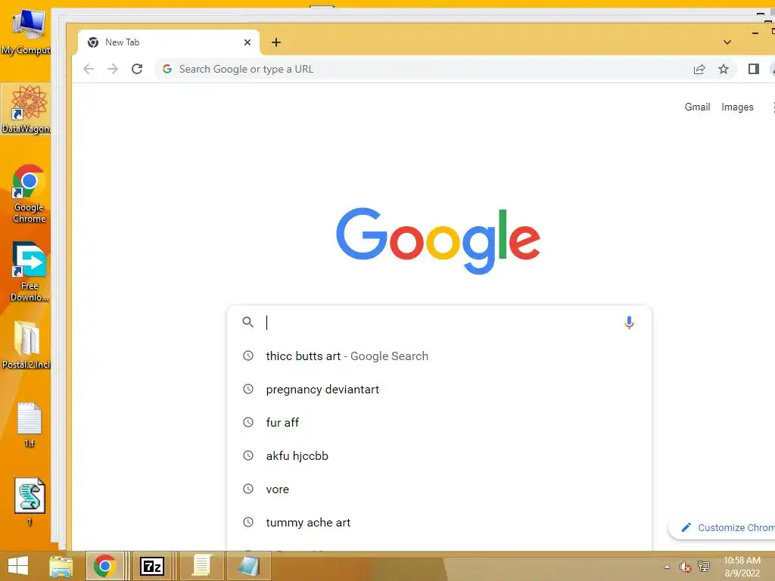Click the Google icon in the address bar
This screenshot has width=775, height=581.
167,69
